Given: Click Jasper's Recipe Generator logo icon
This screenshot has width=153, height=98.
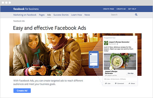Looking at the screenshot, I should [x=106, y=43].
